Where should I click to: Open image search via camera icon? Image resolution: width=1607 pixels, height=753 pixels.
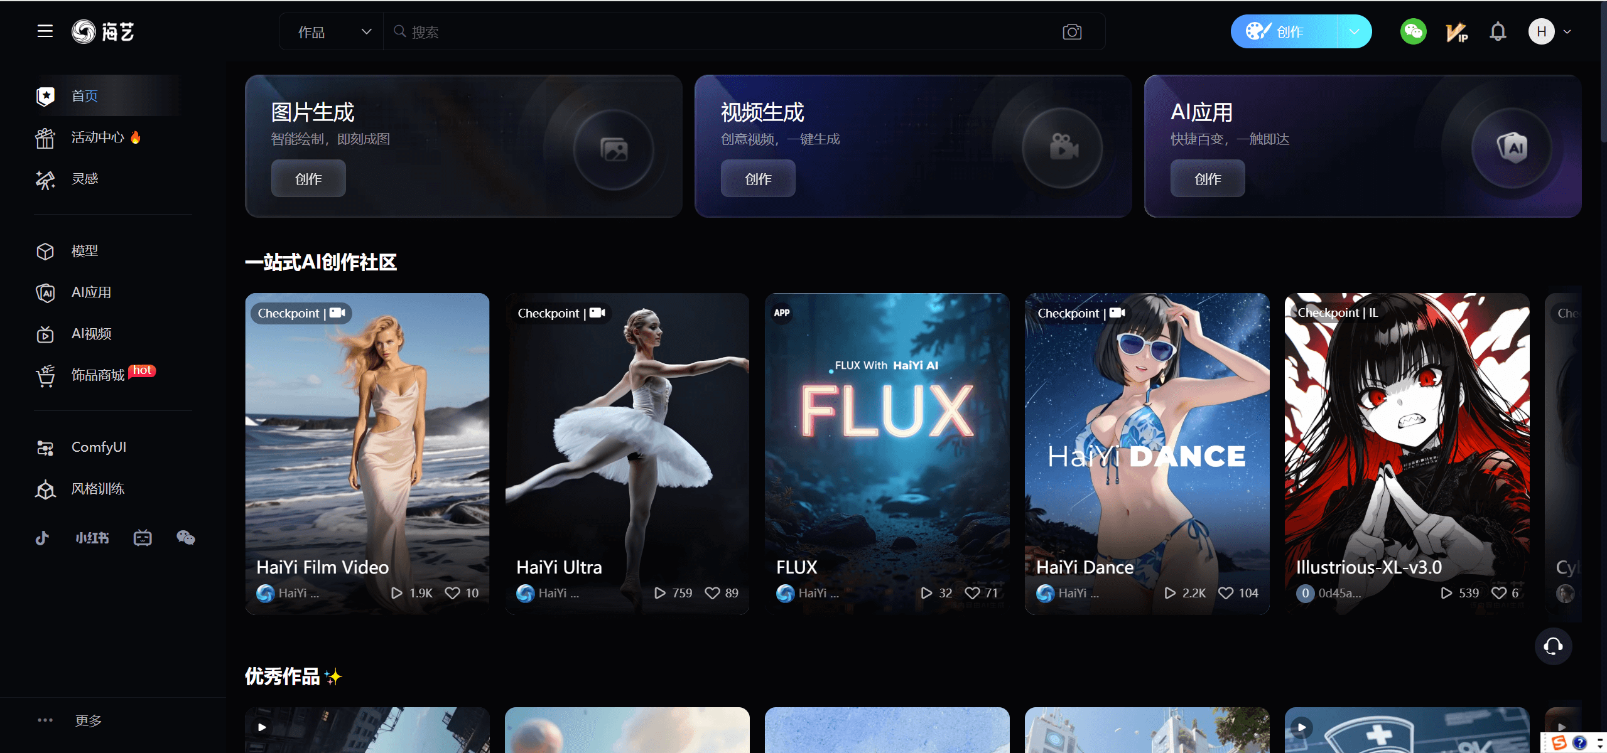(1072, 32)
